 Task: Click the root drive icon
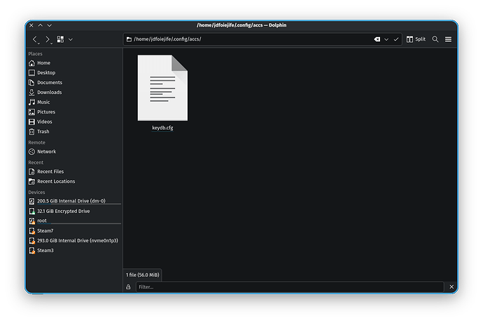pyautogui.click(x=31, y=221)
